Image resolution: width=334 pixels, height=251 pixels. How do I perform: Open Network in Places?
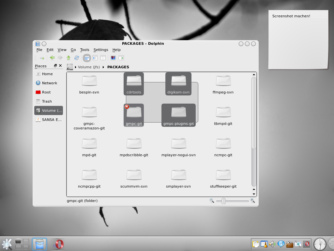[49, 83]
